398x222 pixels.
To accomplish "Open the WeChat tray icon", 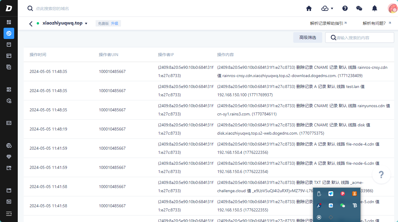I will point(343,205).
